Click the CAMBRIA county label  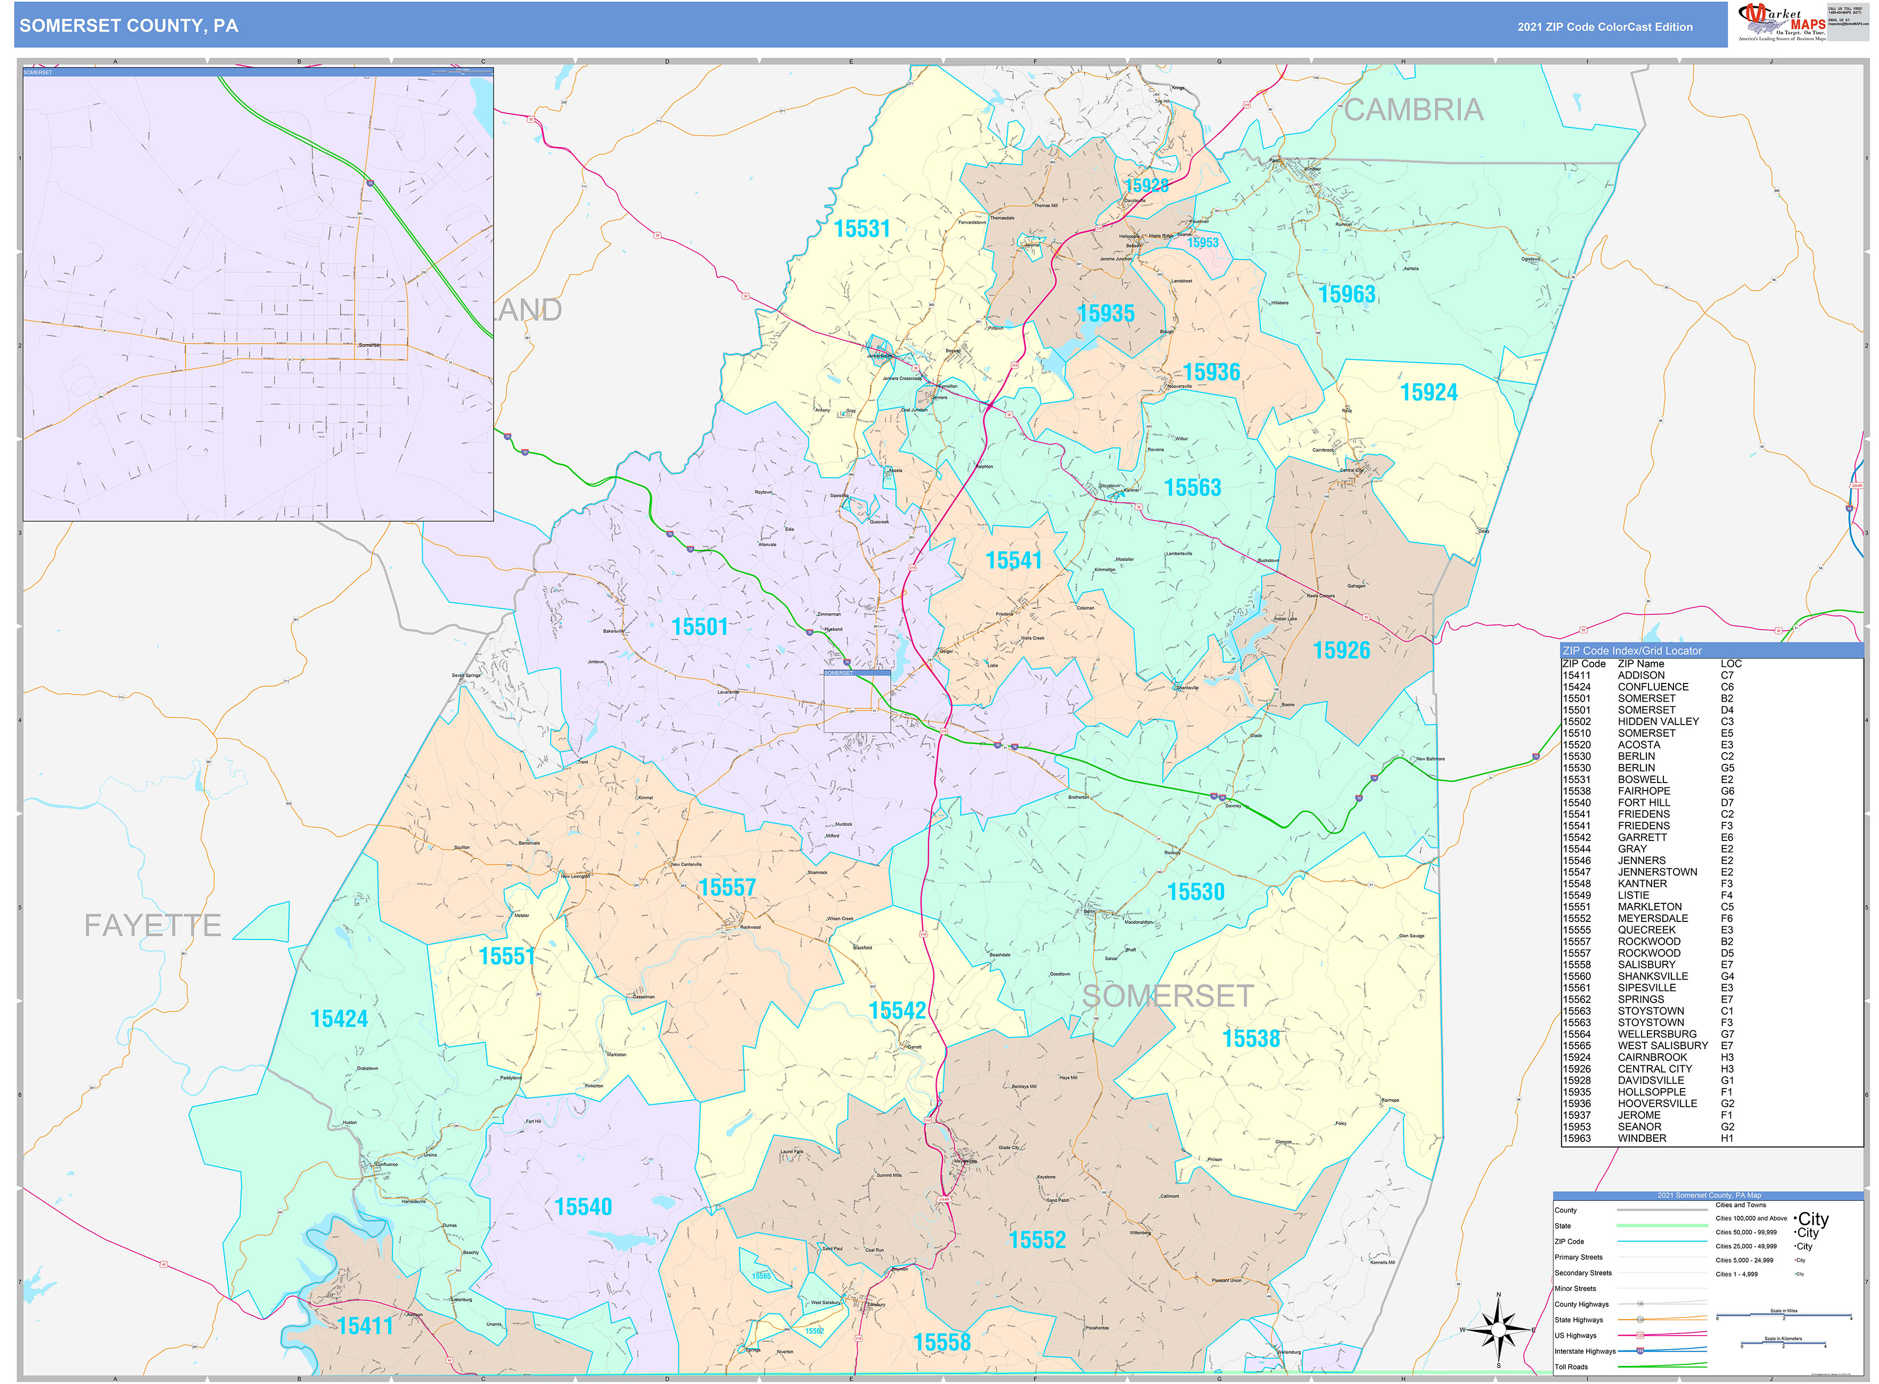(x=1413, y=110)
